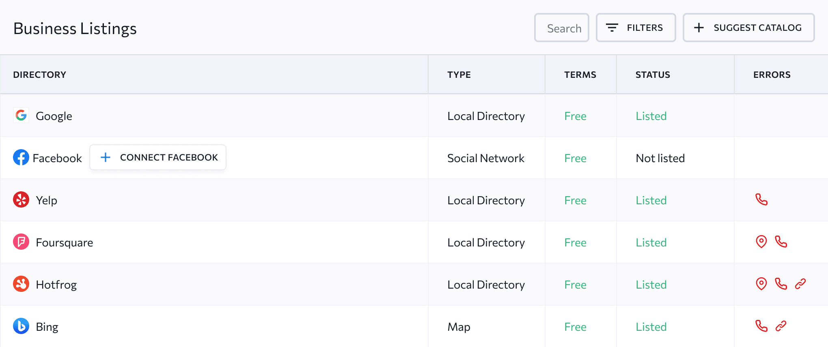
Task: Select the Bing directory name
Action: pyautogui.click(x=47, y=327)
